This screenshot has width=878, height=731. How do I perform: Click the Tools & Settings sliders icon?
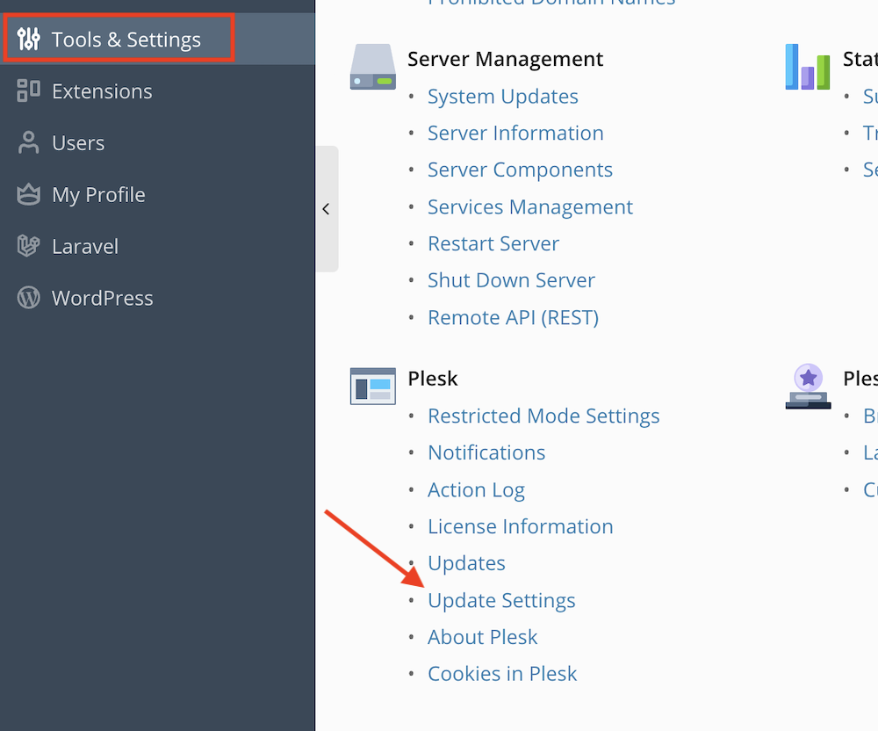click(29, 40)
